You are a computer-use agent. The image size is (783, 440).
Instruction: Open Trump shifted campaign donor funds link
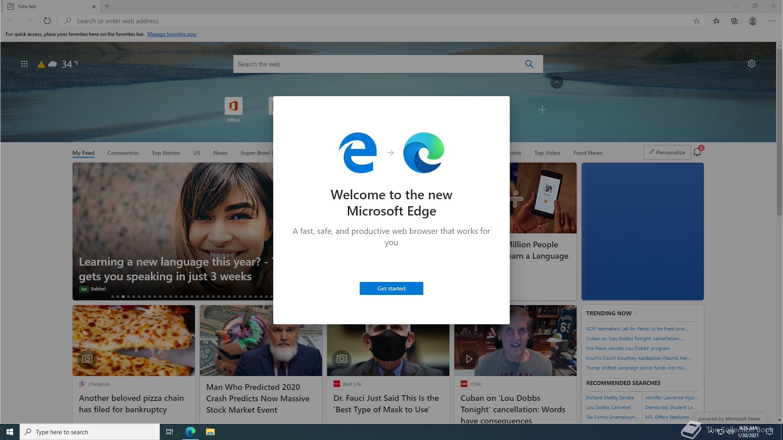pyautogui.click(x=636, y=368)
